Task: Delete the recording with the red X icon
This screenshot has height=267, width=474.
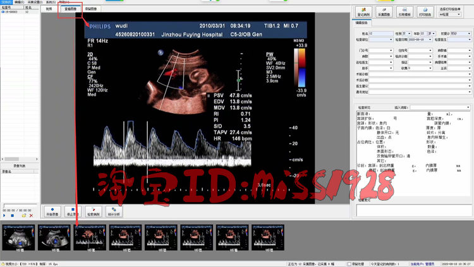Action: (31, 215)
